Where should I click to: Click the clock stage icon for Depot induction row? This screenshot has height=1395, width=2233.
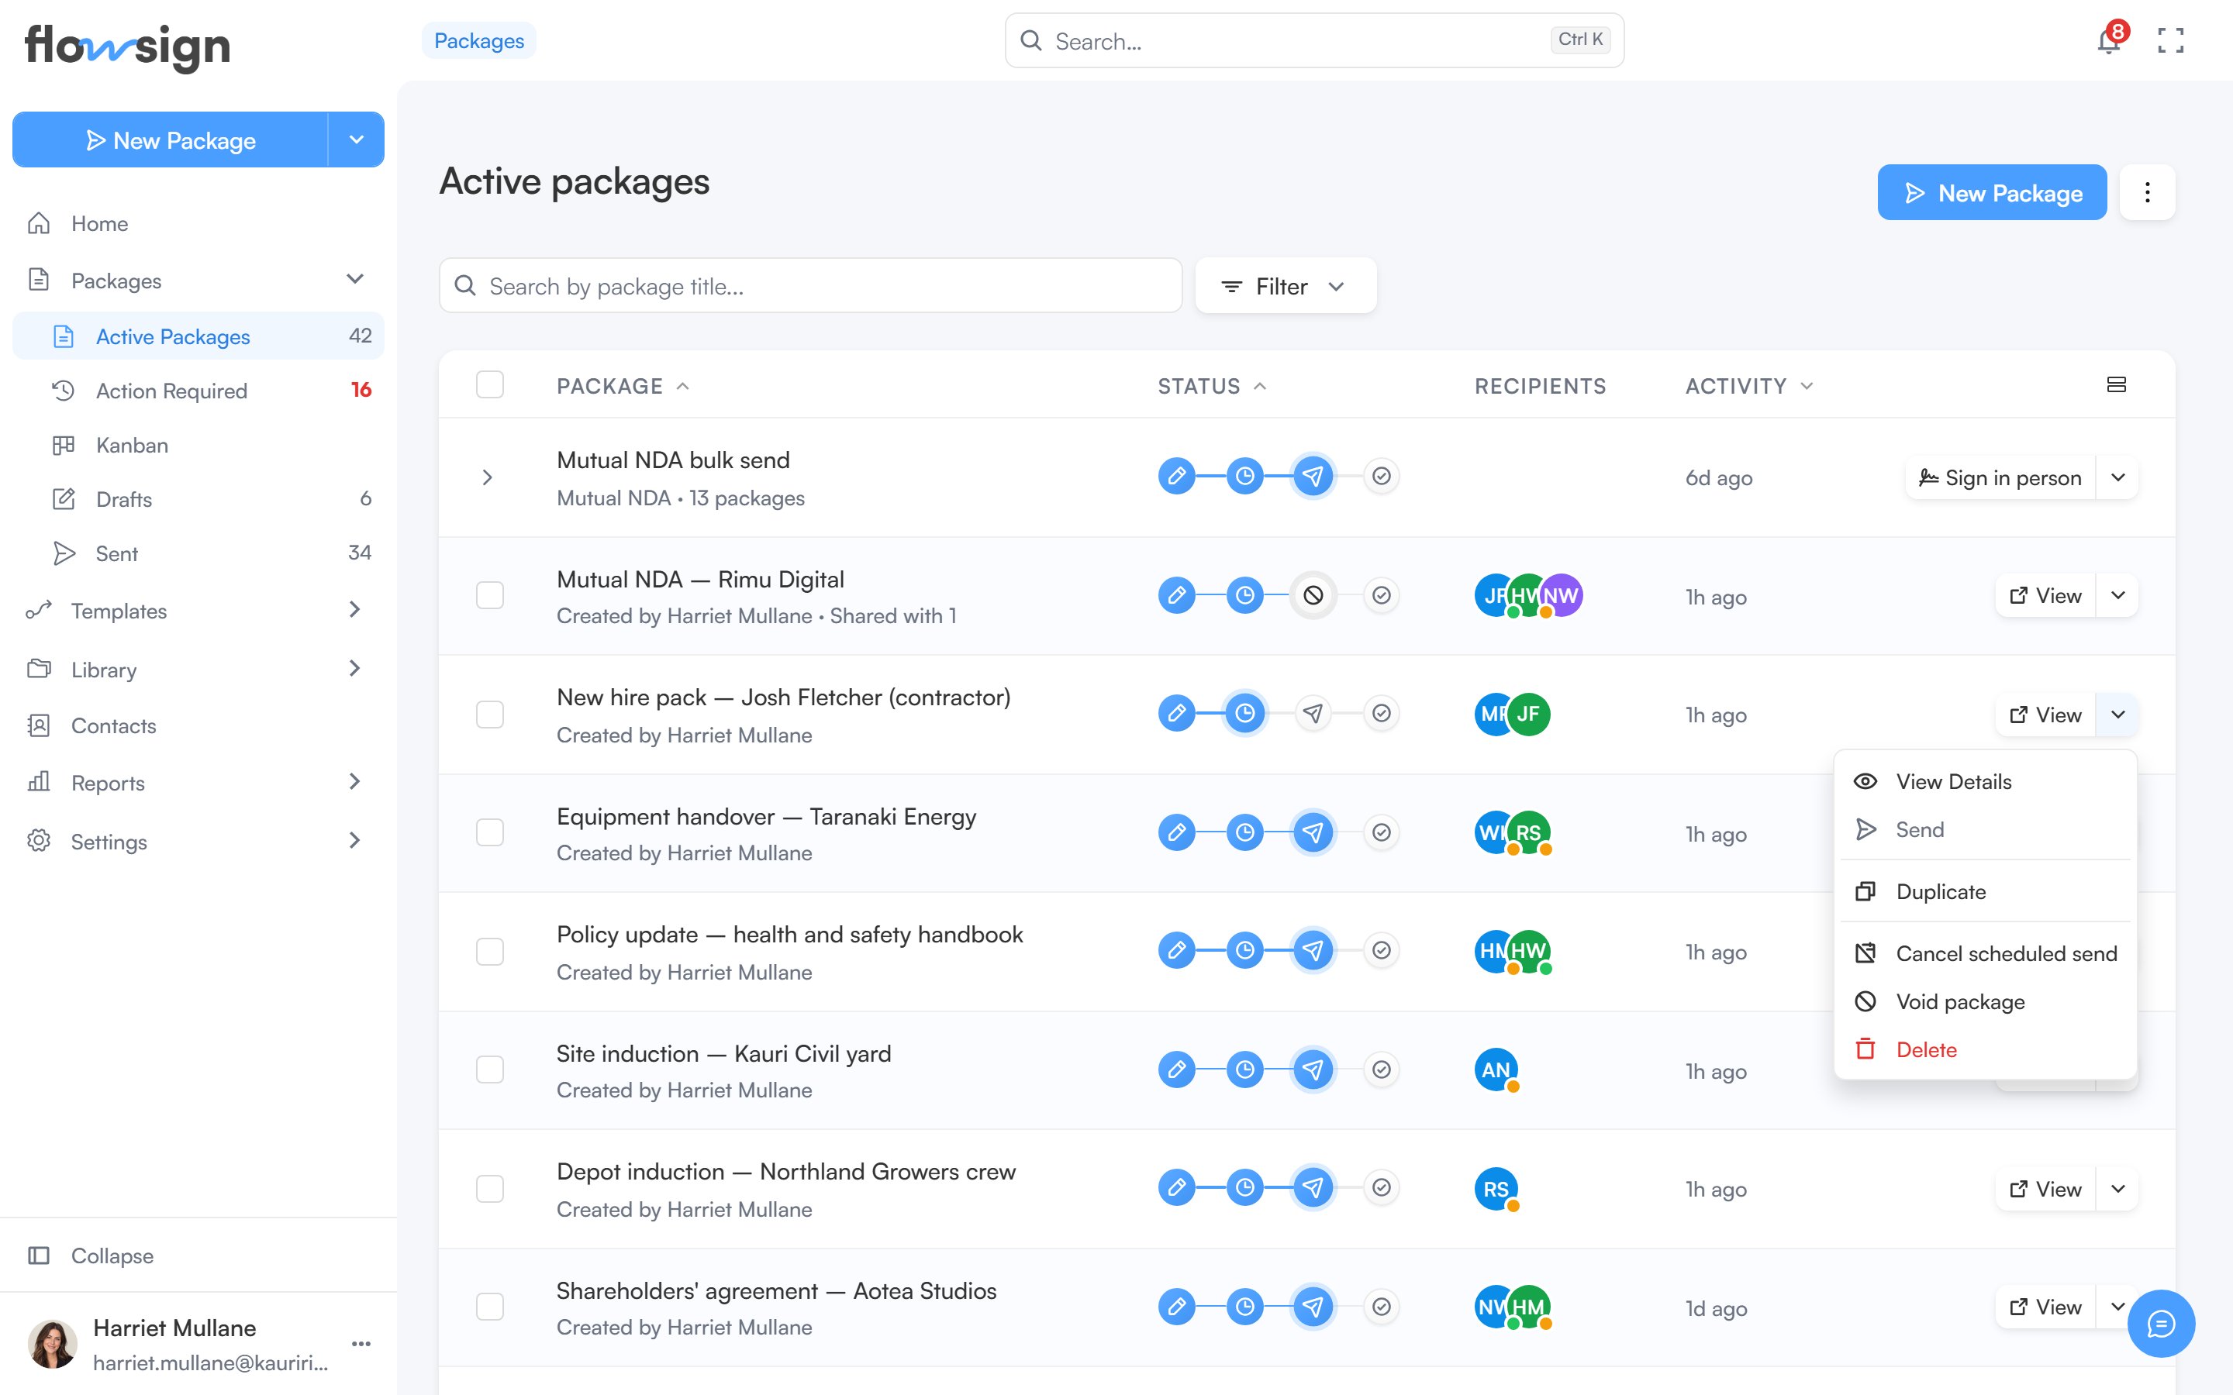click(1244, 1187)
